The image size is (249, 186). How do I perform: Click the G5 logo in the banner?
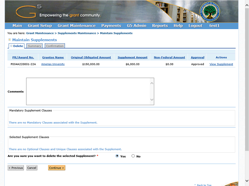coord(28,11)
